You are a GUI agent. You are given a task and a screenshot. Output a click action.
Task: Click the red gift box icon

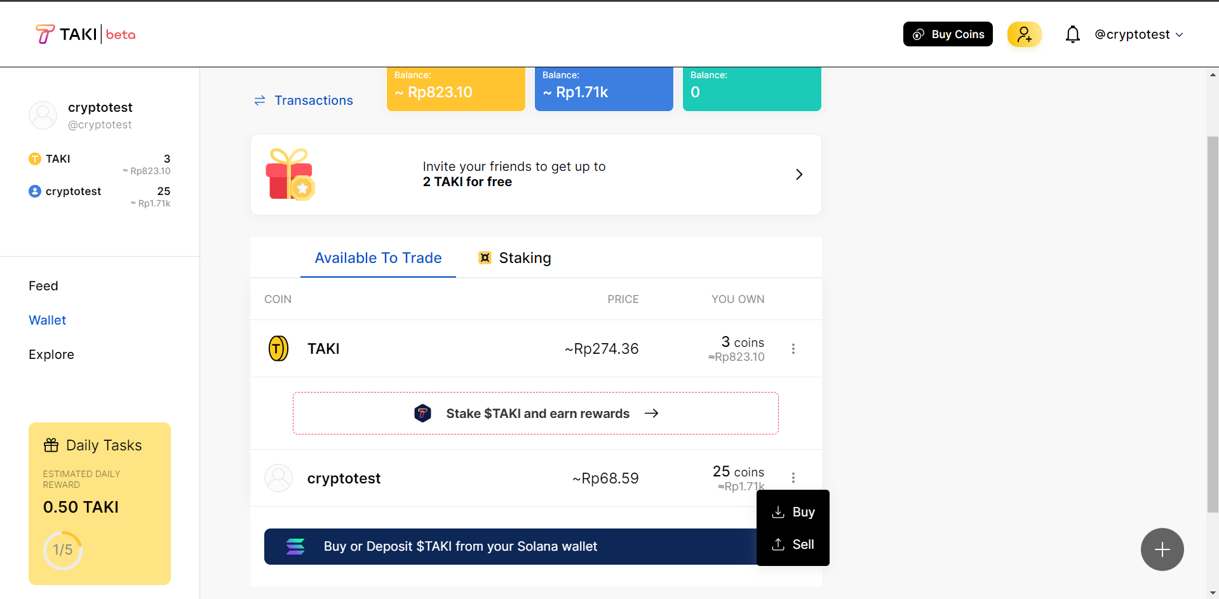point(290,175)
